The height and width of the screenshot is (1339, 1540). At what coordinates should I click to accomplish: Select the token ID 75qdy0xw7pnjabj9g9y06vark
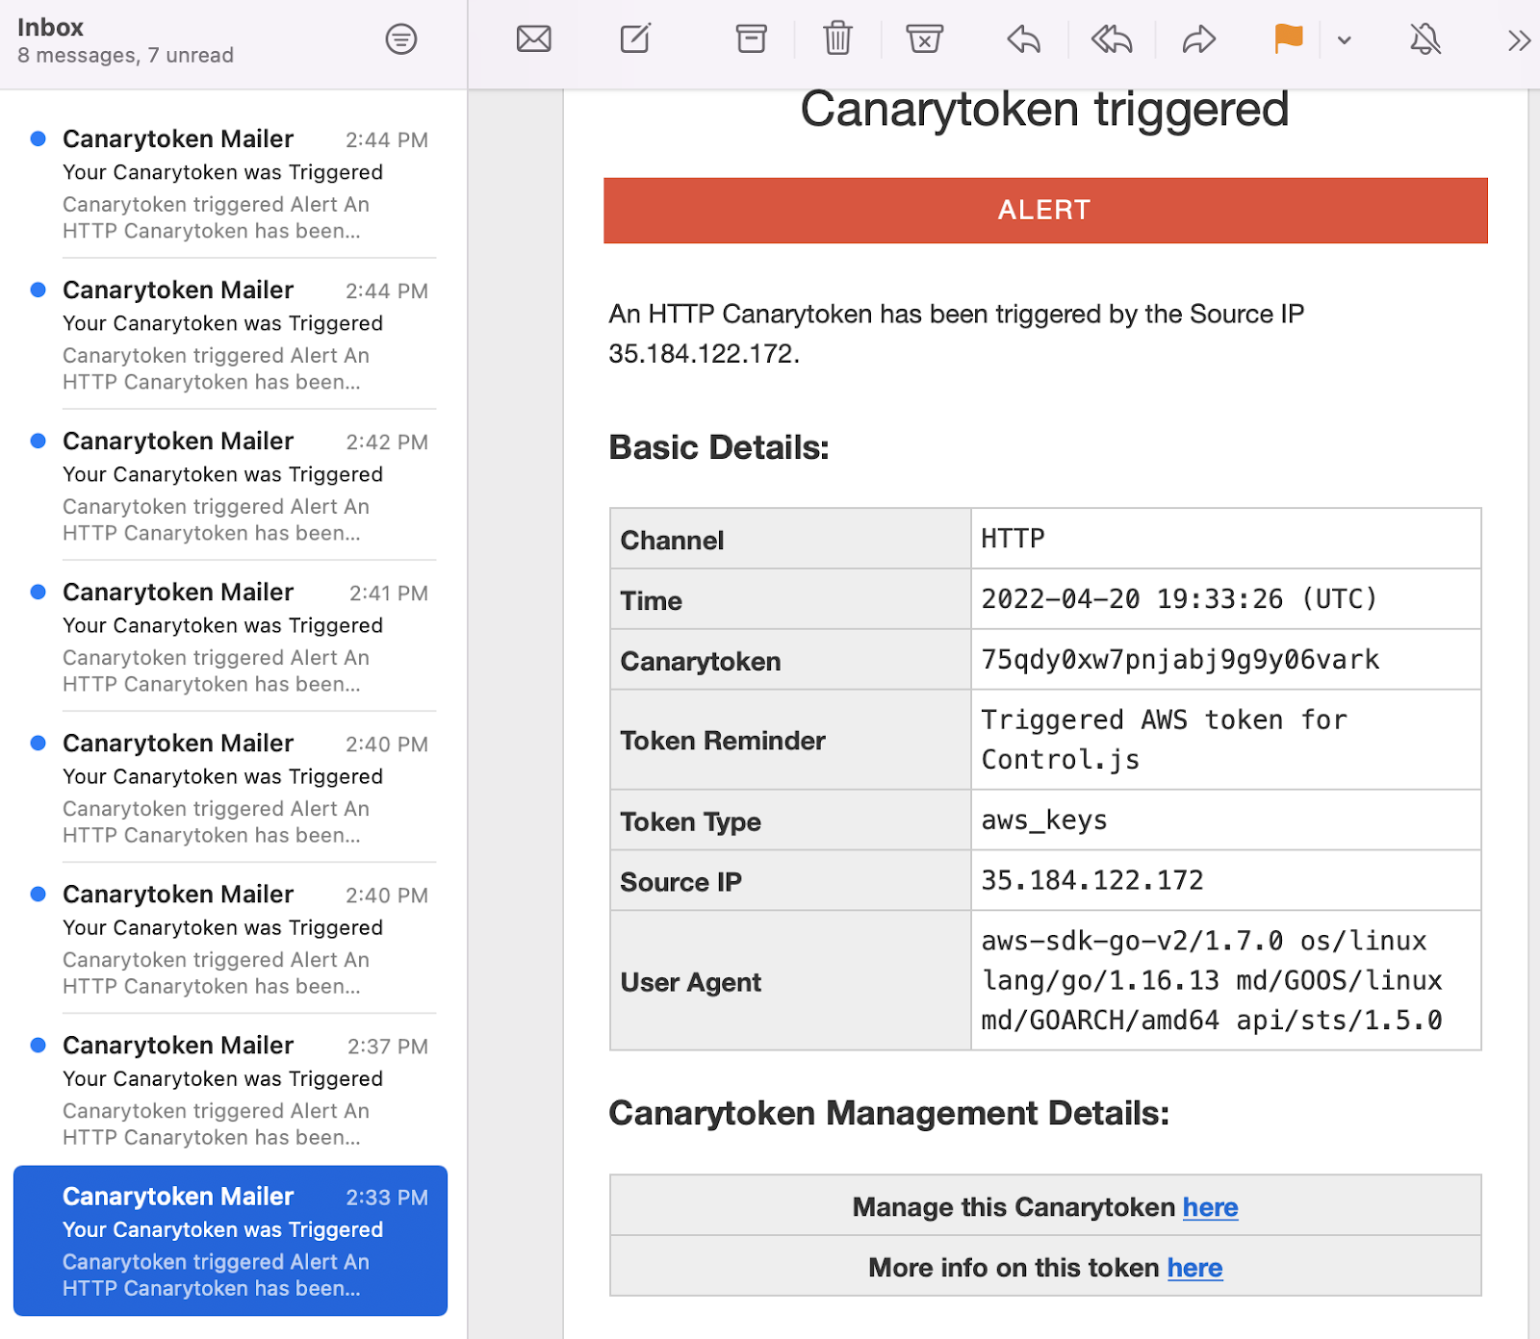pyautogui.click(x=1180, y=660)
